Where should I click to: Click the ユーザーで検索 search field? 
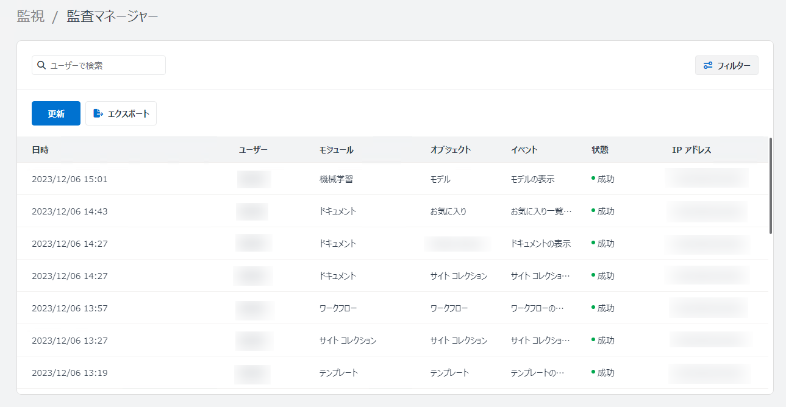click(98, 65)
